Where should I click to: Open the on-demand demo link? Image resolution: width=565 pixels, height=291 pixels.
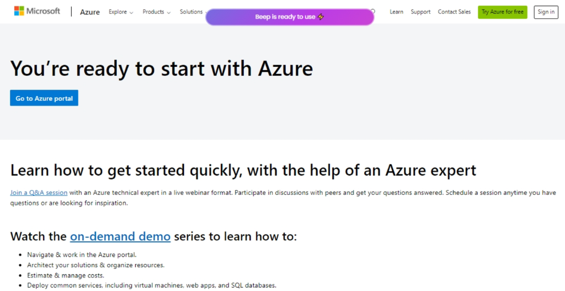tap(120, 236)
